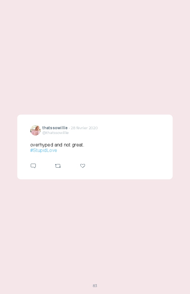Viewport: 190px width, 294px height.
Task: Click the pink background above the tweet card
Action: tap(95, 56)
